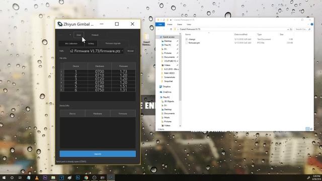
Task: Click the Zhiyun Gimbal app icon in title bar
Action: (x=60, y=24)
